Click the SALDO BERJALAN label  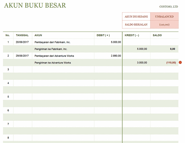[136, 24]
